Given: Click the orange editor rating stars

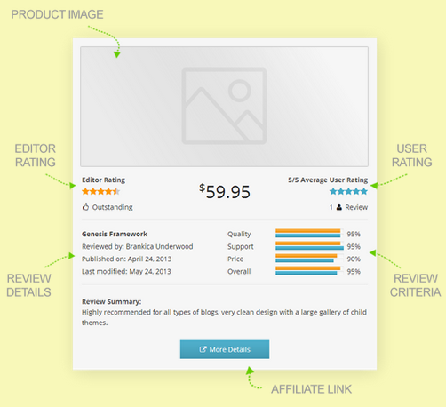Looking at the screenshot, I should (100, 191).
